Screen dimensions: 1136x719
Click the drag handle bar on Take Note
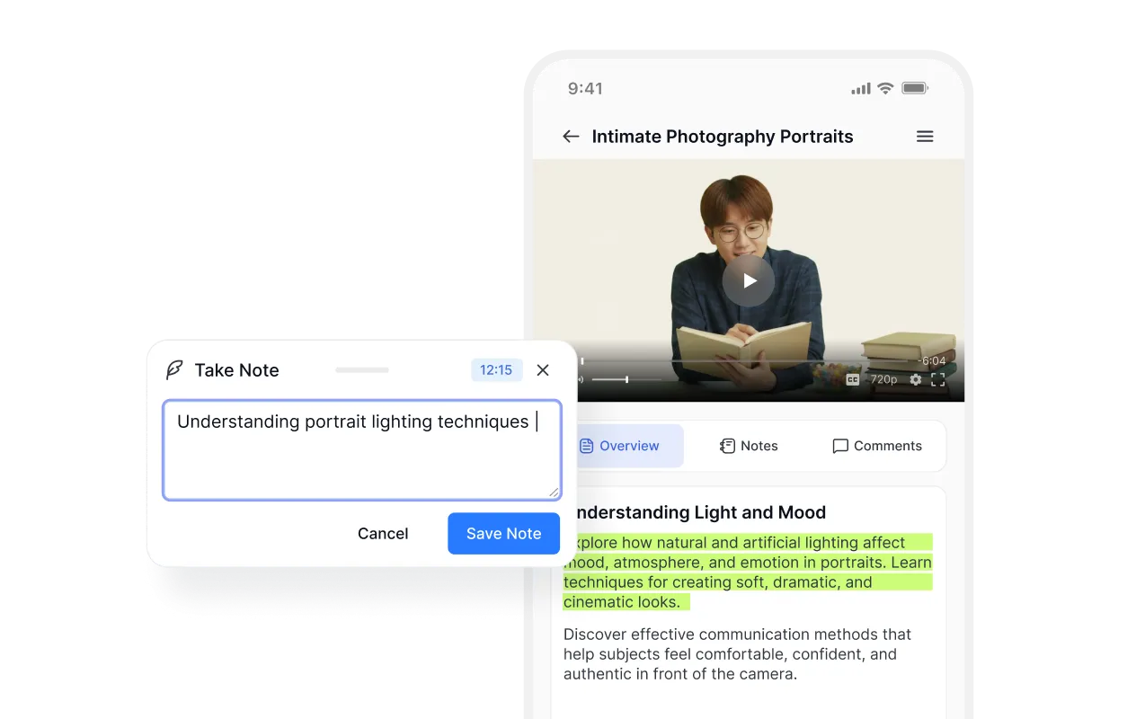pos(362,370)
